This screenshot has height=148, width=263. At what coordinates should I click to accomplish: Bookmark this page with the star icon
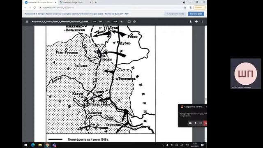185,7
